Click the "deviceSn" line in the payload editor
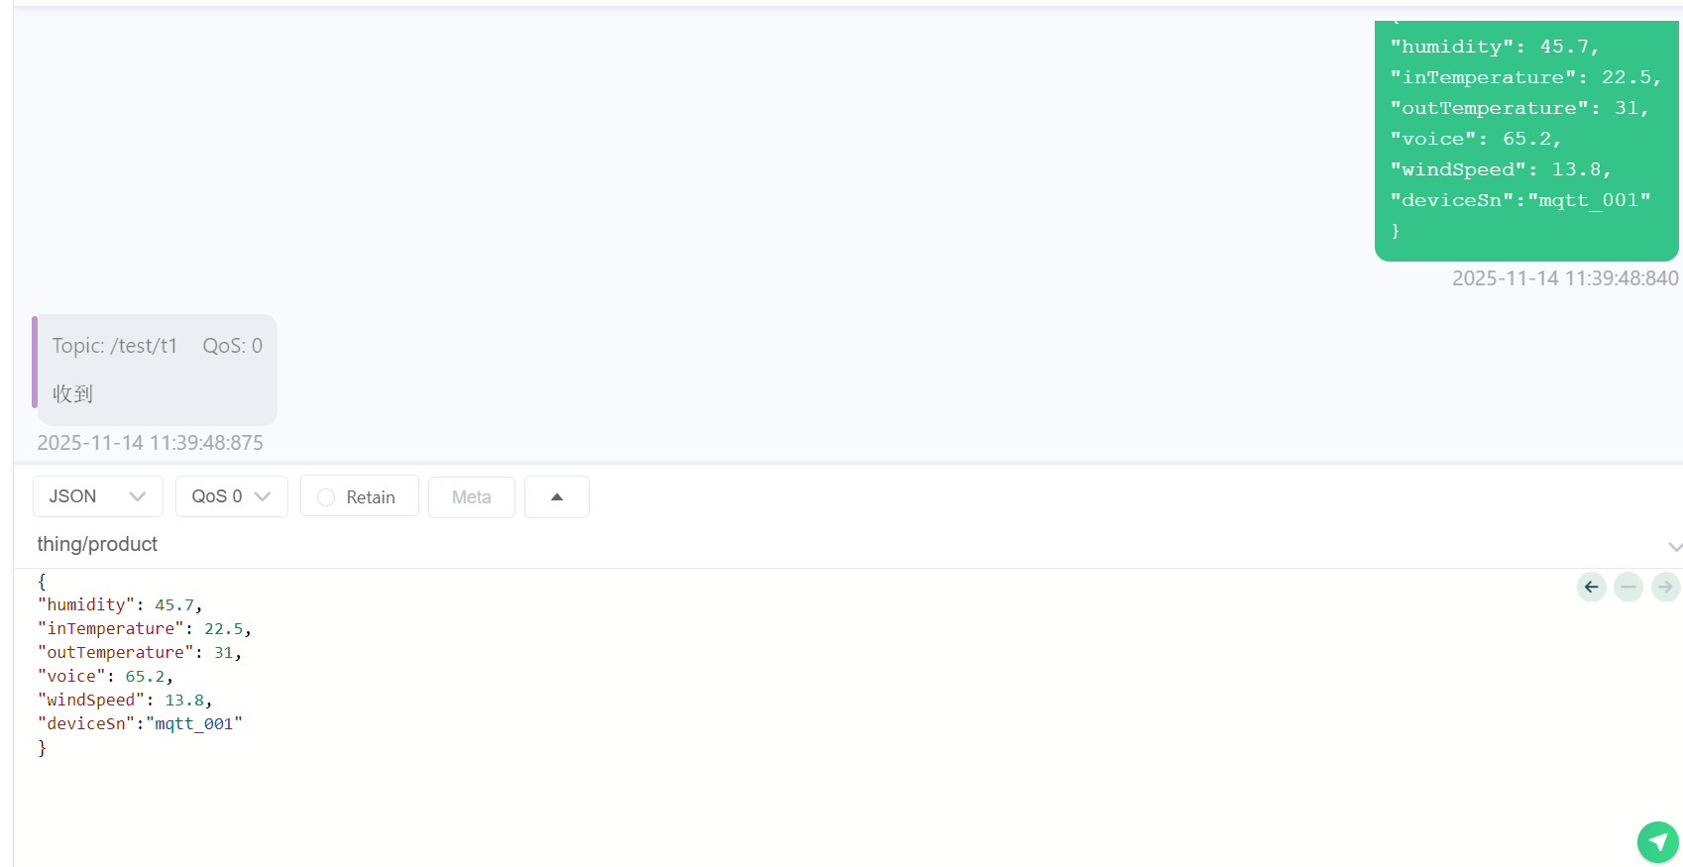 (140, 724)
